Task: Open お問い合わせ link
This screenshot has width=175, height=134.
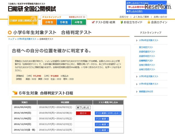Action: coord(160,17)
